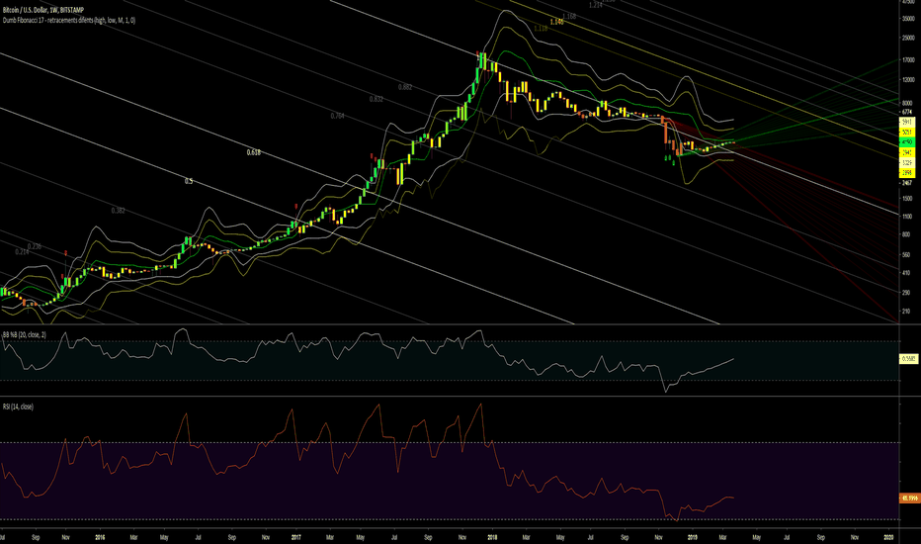Select the 1.168 Fibonacci level label
Image resolution: width=921 pixels, height=544 pixels.
coord(569,17)
